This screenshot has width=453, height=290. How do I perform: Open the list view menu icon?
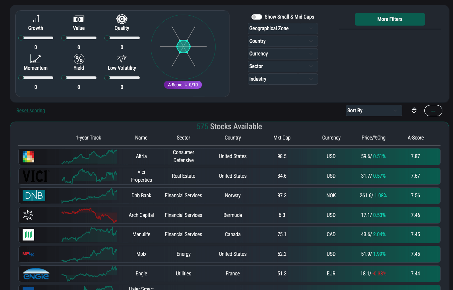(x=433, y=110)
